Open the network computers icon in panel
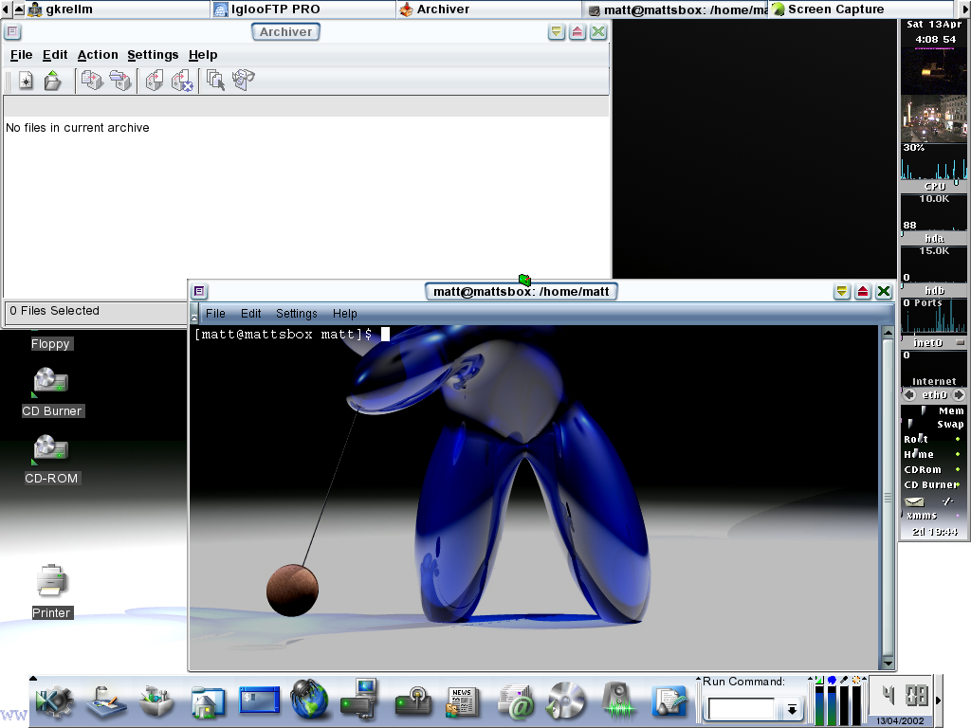This screenshot has height=728, width=971. (x=360, y=699)
